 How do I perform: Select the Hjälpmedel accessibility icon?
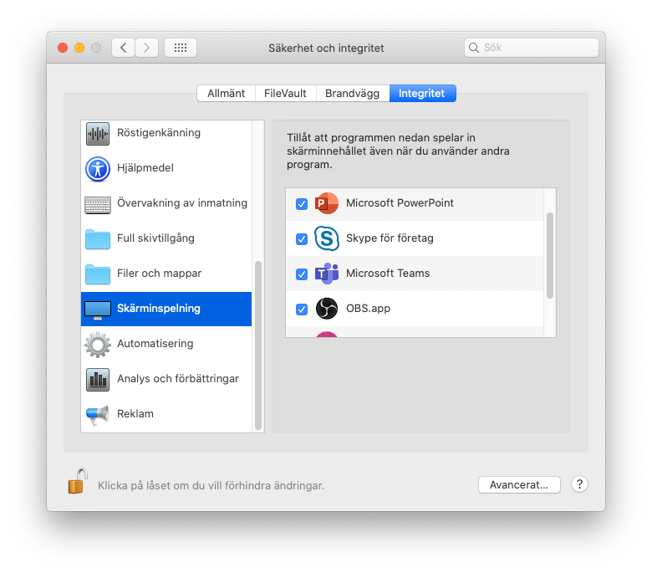[x=98, y=168]
